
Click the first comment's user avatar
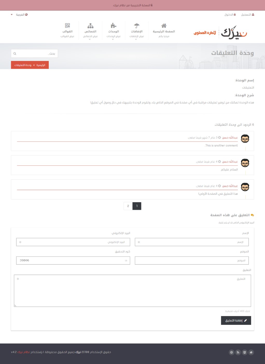coord(245,139)
